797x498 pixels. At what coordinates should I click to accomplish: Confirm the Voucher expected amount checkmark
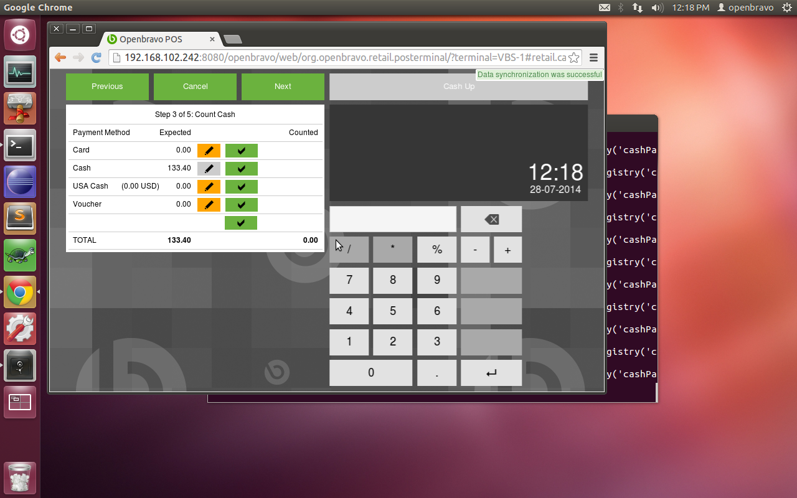pos(241,205)
